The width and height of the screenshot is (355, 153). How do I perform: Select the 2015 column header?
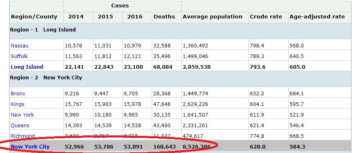click(105, 17)
